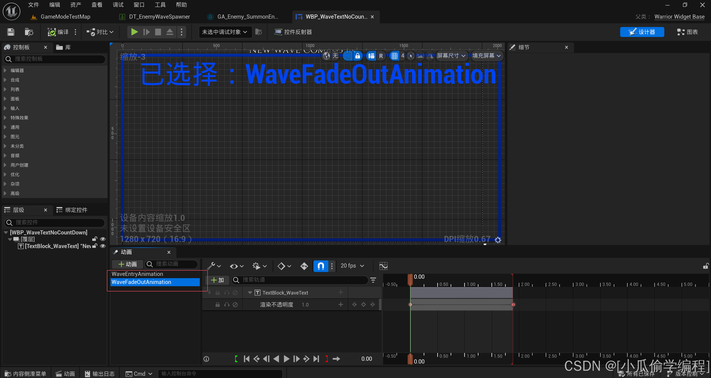711x378 pixels.
Task: Click the green play simulation button
Action: (134, 32)
